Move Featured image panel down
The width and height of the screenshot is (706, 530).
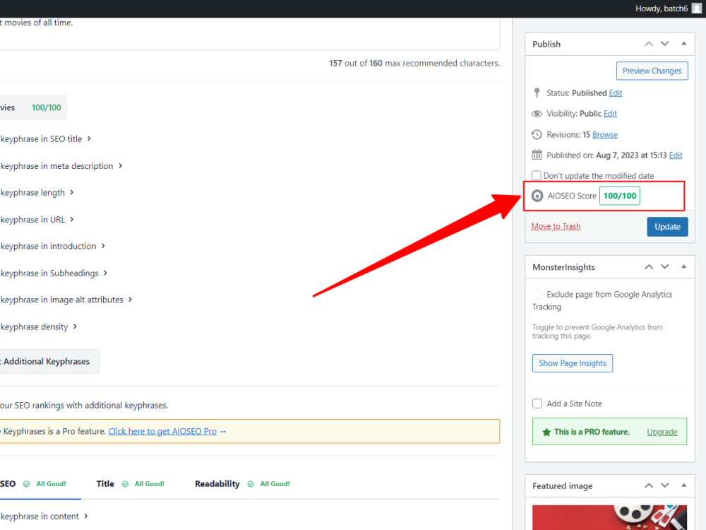coord(665,485)
